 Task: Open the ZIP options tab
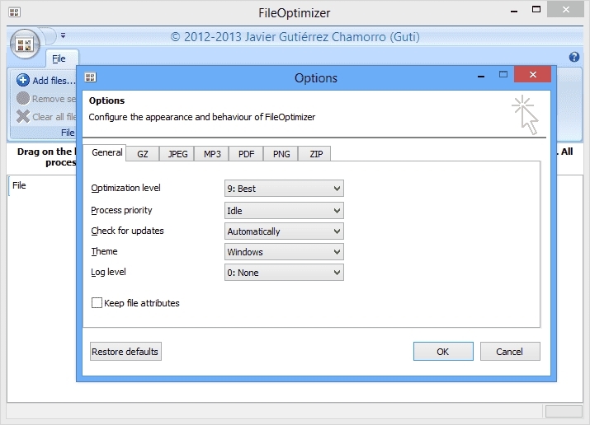tap(316, 154)
